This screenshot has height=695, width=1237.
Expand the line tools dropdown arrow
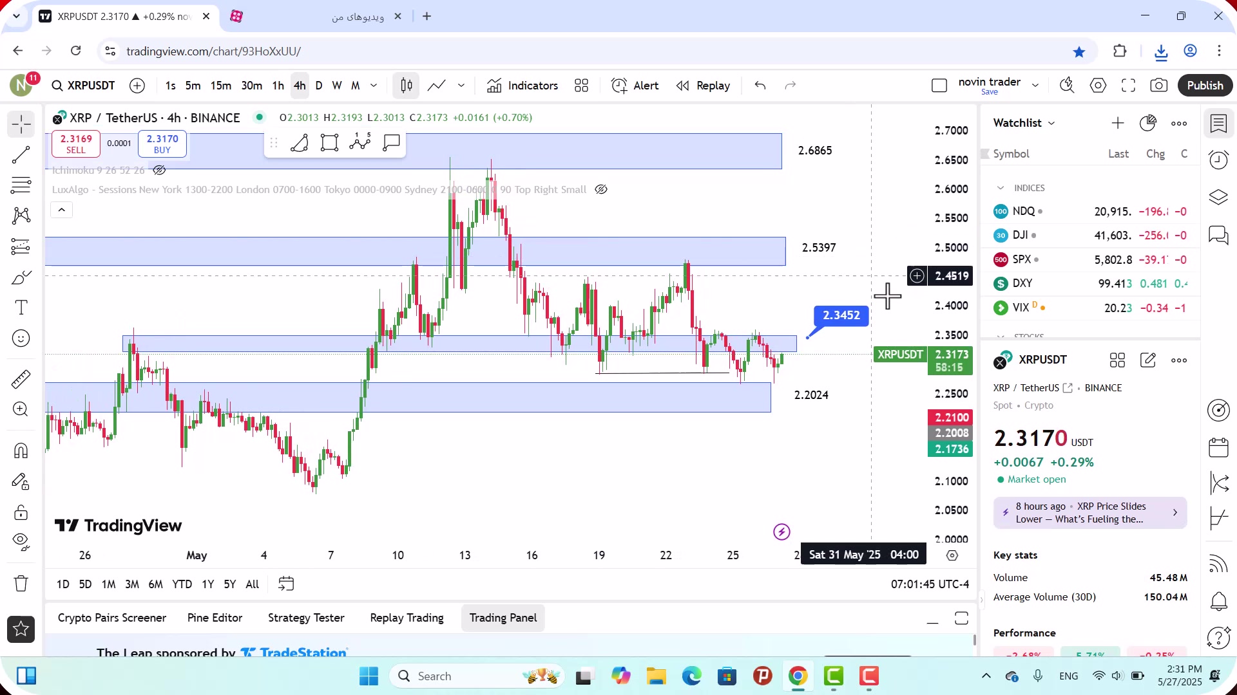pos(461,86)
